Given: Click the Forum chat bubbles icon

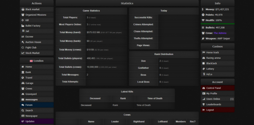Looking at the screenshot, I should point(23,105).
